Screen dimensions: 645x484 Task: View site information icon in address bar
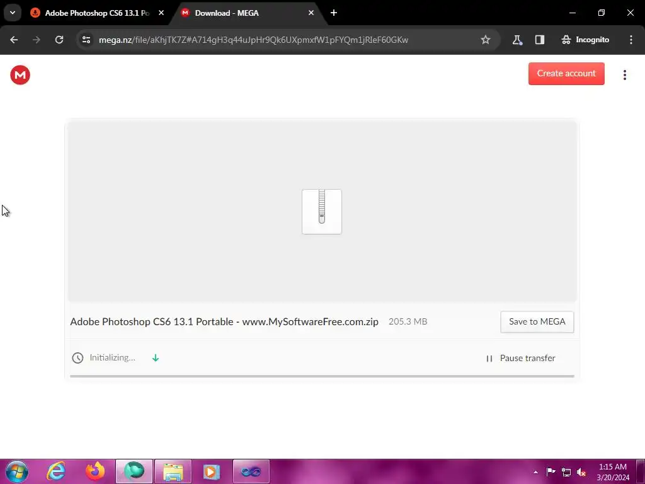86,40
